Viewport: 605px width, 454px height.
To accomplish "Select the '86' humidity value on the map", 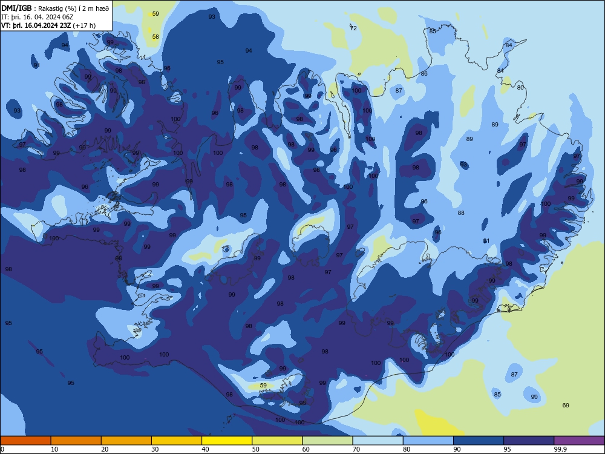I will 424,74.
